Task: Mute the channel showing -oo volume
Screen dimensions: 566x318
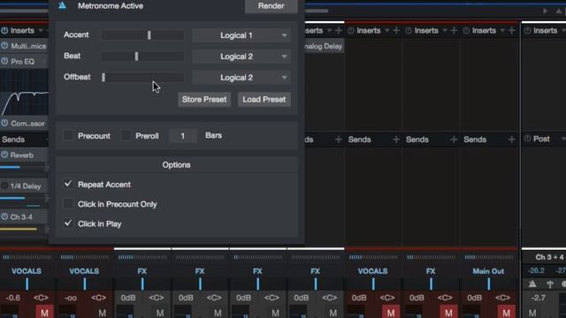Action: [103, 312]
